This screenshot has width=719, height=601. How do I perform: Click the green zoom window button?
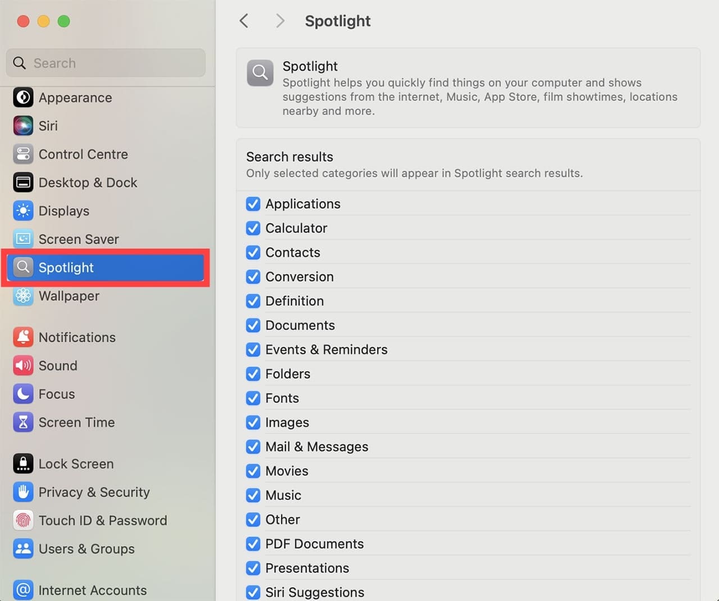click(x=64, y=21)
